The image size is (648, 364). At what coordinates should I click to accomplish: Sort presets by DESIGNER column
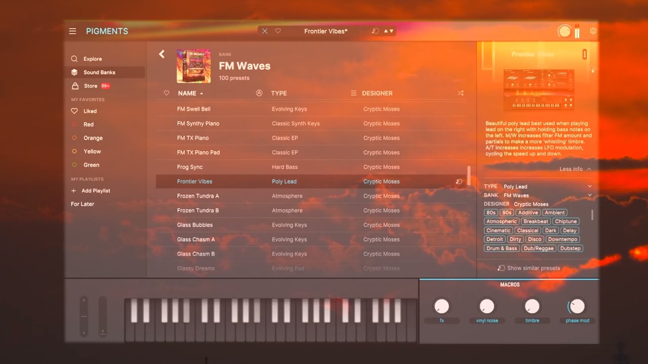tap(377, 93)
